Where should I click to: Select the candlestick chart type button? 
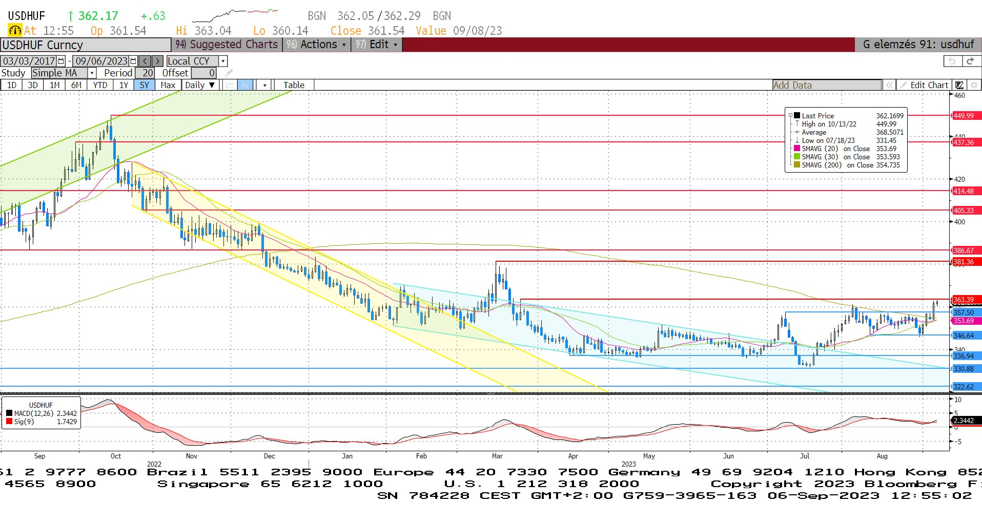[x=245, y=85]
